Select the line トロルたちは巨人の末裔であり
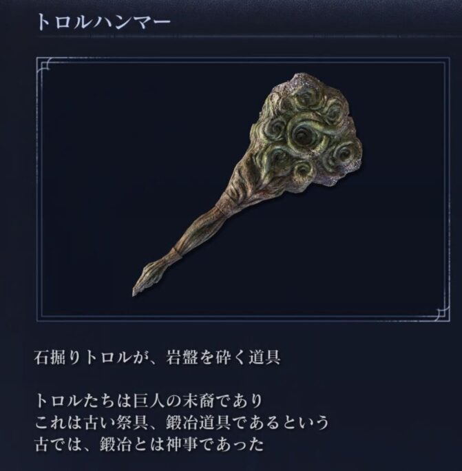462x471 pixels. click(149, 401)
